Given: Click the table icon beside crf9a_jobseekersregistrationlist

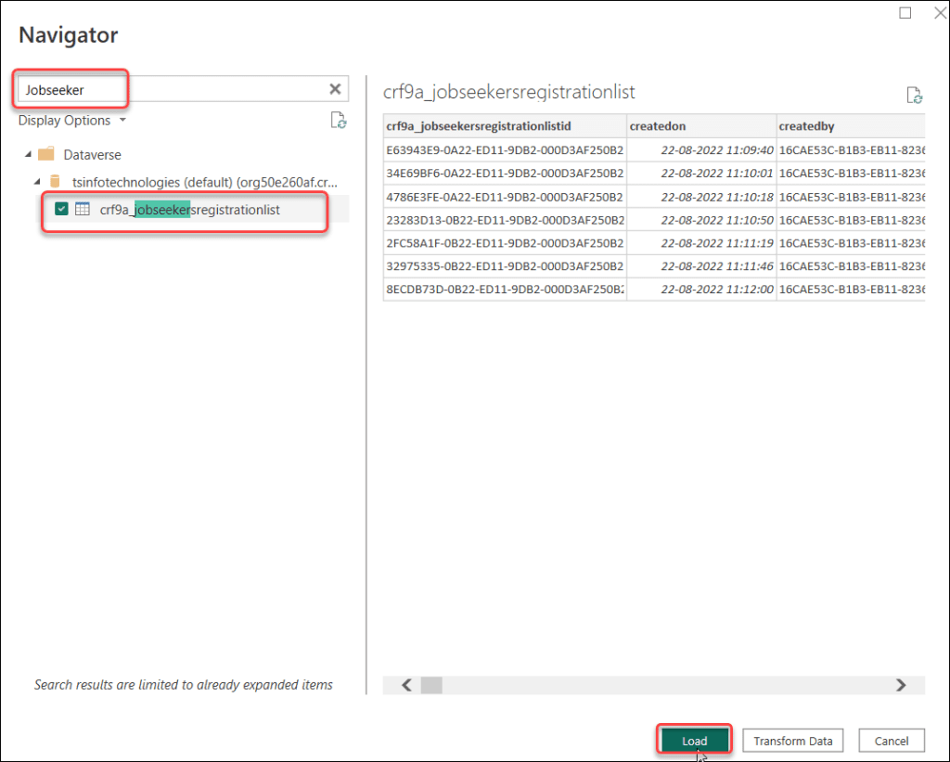Looking at the screenshot, I should (x=83, y=209).
